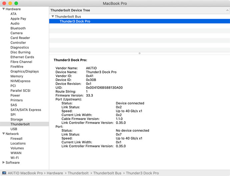230x176 pixels.
Task: Click the green zoom window button
Action: (x=16, y=3)
